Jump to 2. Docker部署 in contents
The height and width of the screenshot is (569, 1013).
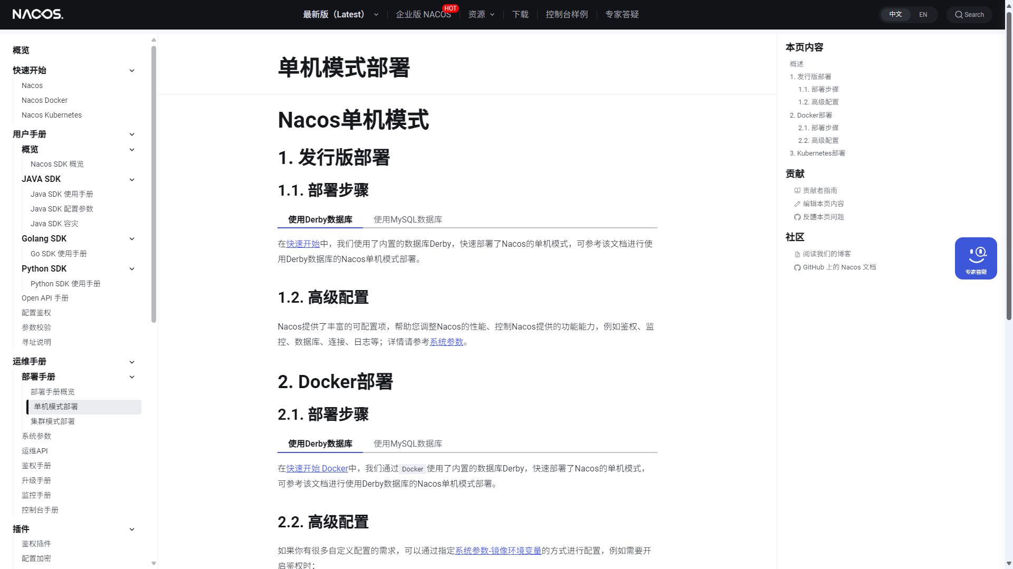(811, 115)
